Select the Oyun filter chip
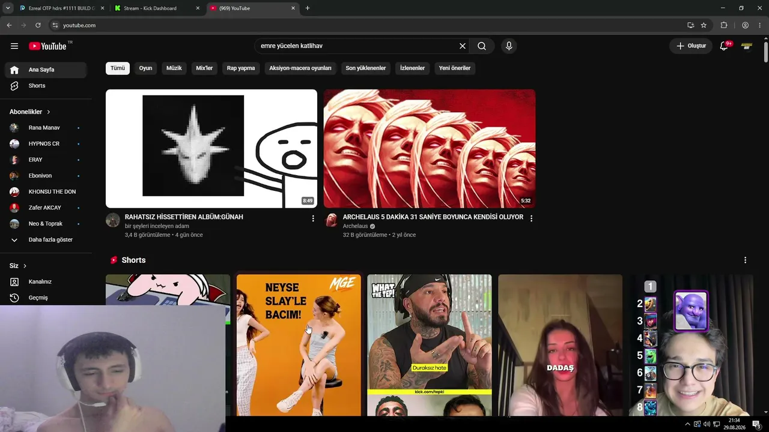Image resolution: width=769 pixels, height=432 pixels. (145, 68)
